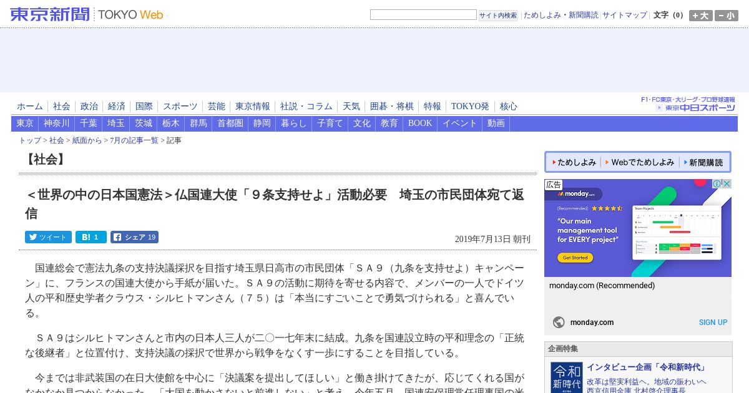
Task: Open the 経済 menu item
Action: [117, 107]
